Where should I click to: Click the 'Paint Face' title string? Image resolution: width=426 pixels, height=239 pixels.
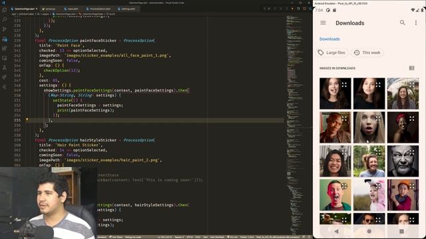(x=69, y=46)
